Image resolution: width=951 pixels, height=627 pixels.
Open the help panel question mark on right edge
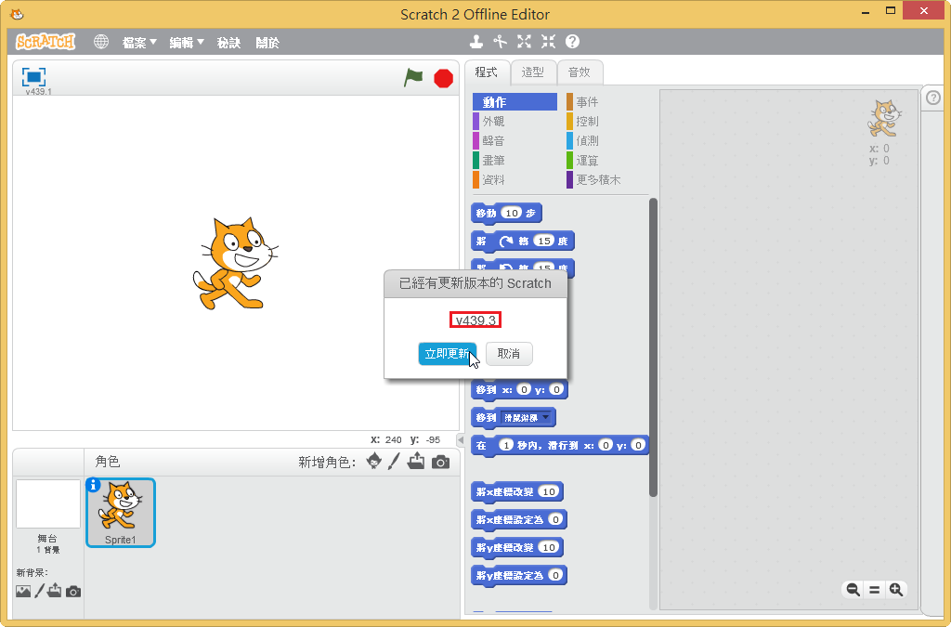click(x=933, y=98)
